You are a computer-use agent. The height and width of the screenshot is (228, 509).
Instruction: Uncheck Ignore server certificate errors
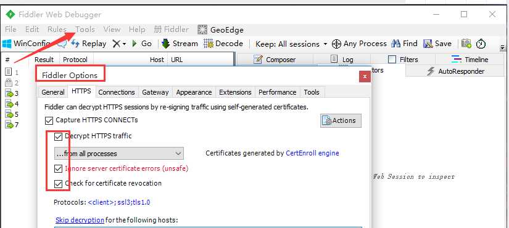coord(58,168)
